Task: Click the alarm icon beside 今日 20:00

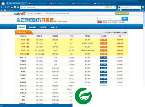Action: click(x=43, y=54)
